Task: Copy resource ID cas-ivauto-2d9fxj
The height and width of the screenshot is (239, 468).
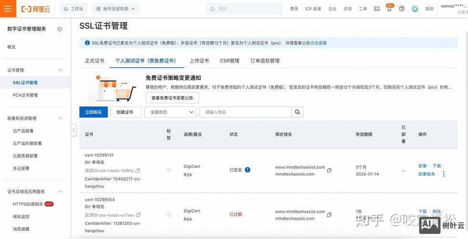Action: 138,171
